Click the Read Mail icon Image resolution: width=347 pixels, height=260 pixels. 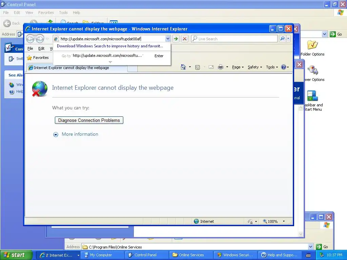[211, 67]
